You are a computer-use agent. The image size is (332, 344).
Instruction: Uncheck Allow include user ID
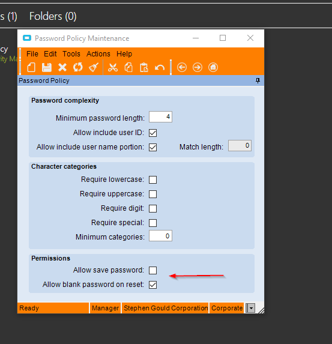coord(152,133)
